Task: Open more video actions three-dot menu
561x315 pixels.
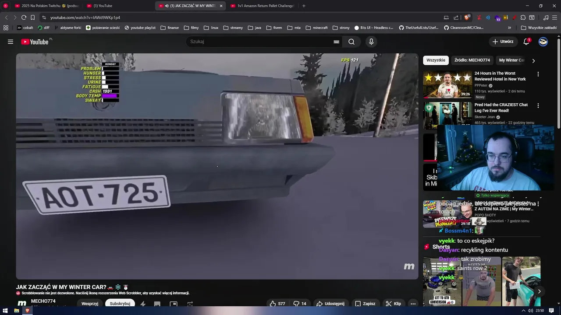Action: click(x=413, y=304)
